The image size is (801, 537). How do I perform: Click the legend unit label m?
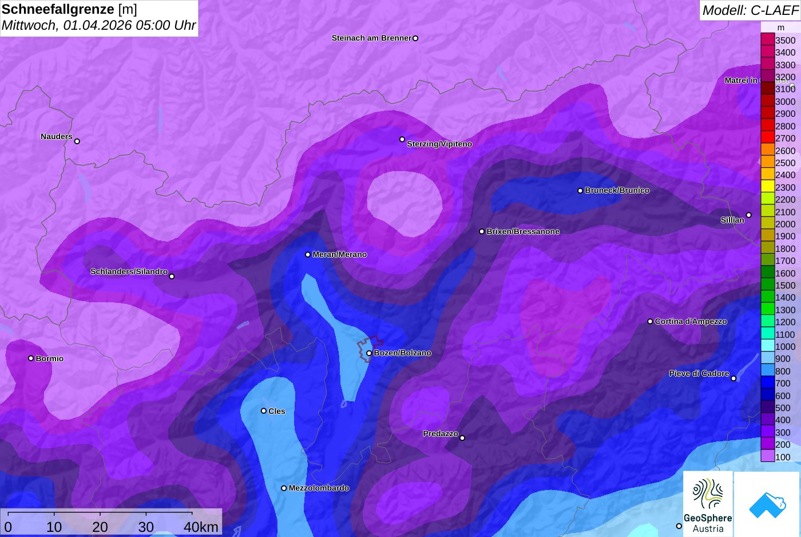point(781,27)
